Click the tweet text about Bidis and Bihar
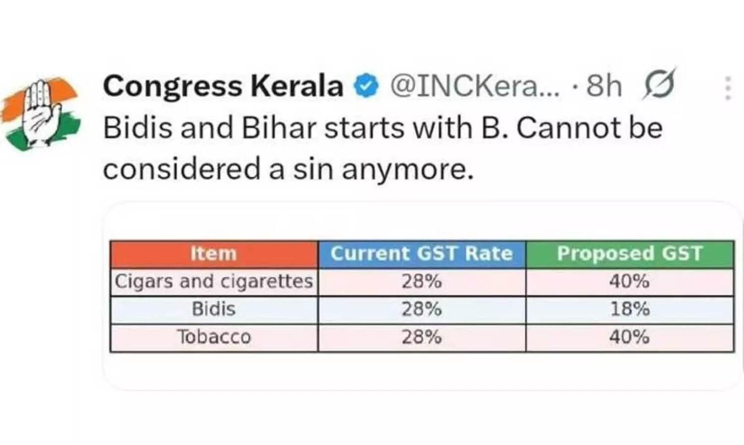The height and width of the screenshot is (445, 744). click(347, 146)
